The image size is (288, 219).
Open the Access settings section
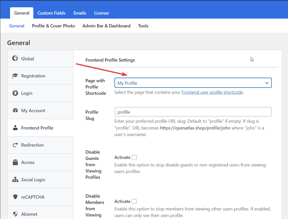(40, 162)
